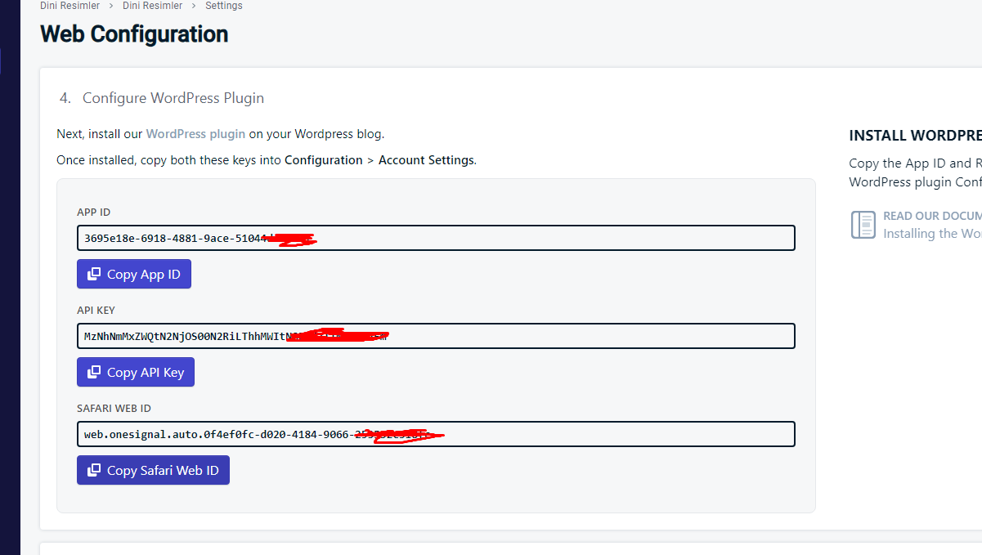Select the SAFARI WEB ID input field
The width and height of the screenshot is (982, 555).
pos(436,434)
